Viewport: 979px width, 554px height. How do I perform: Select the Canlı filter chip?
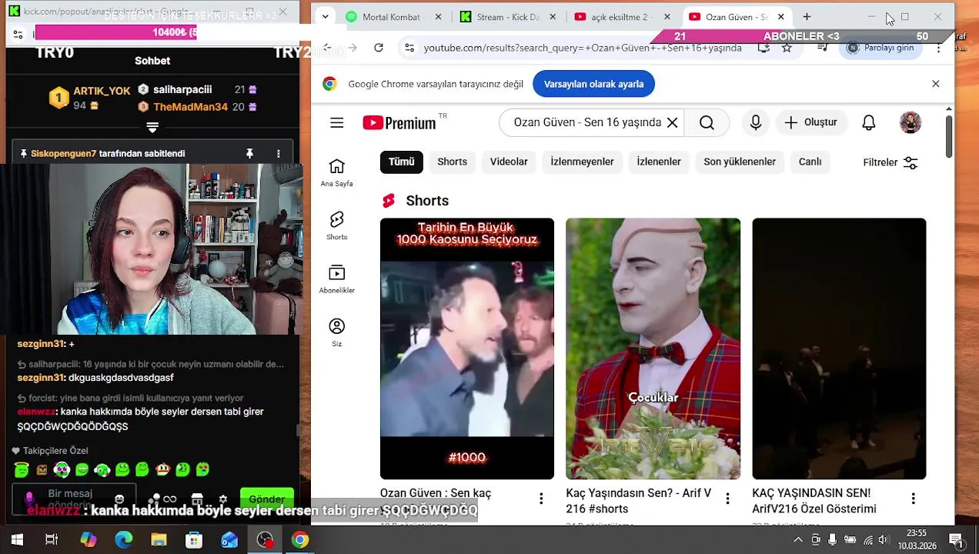(x=810, y=162)
